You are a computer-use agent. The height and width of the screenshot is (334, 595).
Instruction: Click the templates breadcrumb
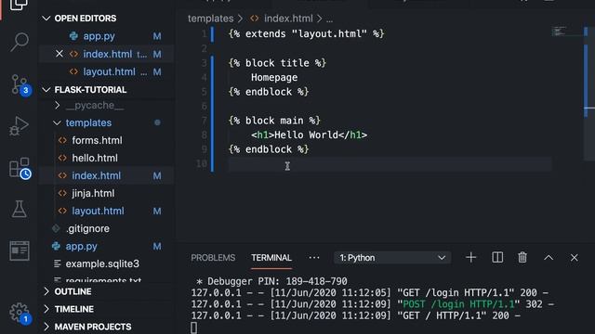click(211, 19)
